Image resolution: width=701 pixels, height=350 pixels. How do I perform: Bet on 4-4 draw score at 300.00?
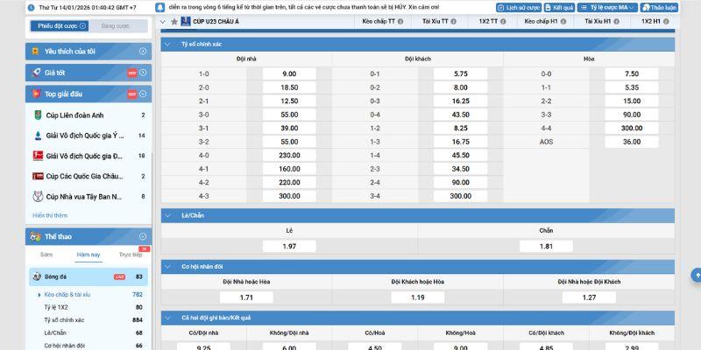tap(632, 129)
